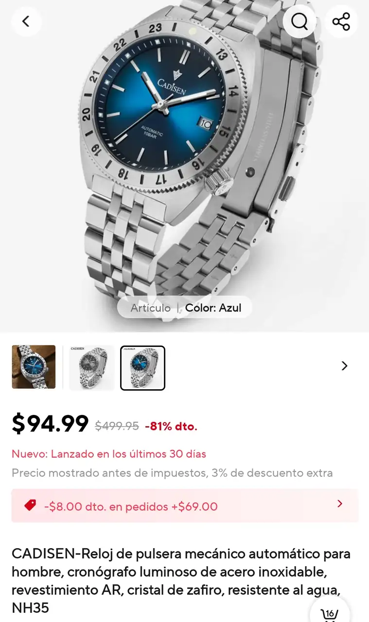Screen dimensions: 369x622
Task: Tap the Color: Azul label
Action: 213,308
